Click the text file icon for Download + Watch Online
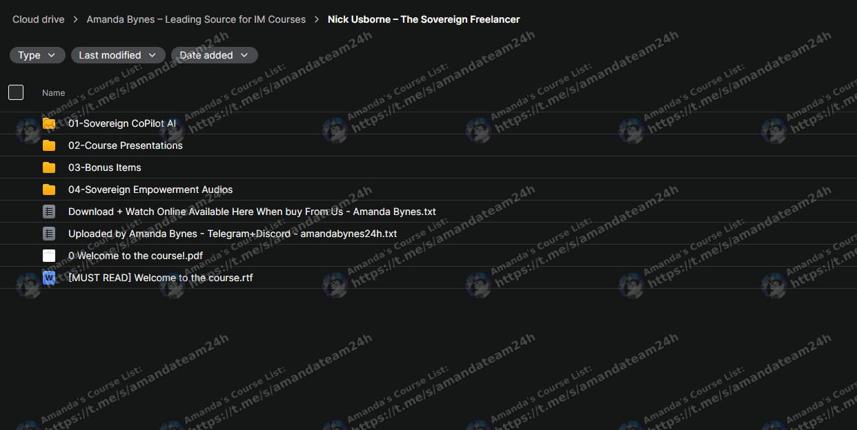Viewport: 857px width, 430px height. pyautogui.click(x=49, y=212)
